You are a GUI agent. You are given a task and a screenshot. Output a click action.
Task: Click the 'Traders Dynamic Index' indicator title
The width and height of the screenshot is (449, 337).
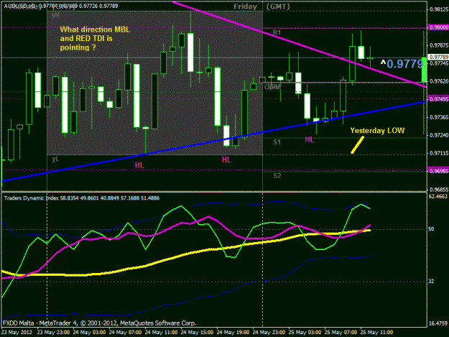pos(31,198)
